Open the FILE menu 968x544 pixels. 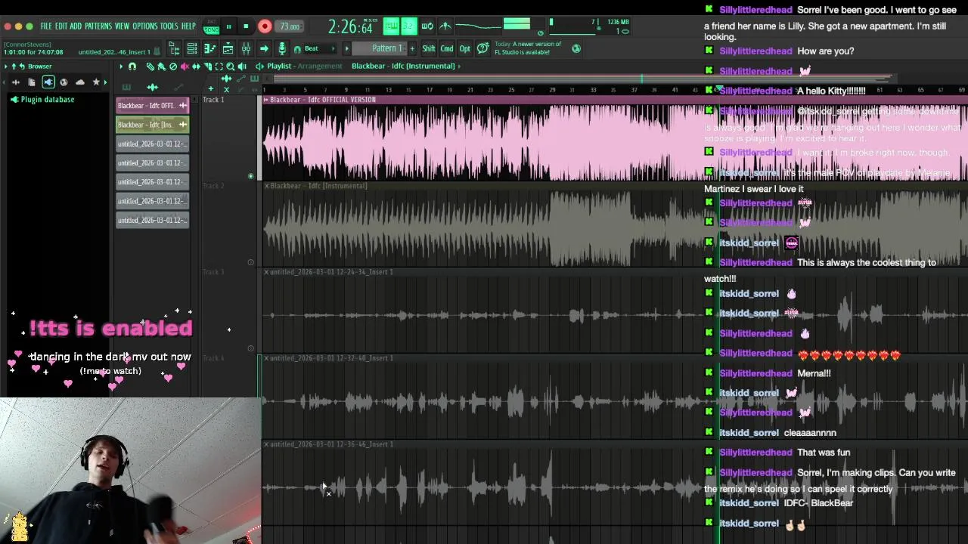(46, 26)
